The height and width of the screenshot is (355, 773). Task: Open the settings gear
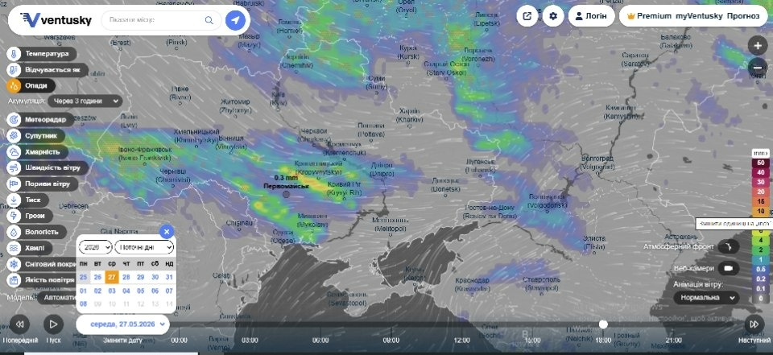pos(553,16)
